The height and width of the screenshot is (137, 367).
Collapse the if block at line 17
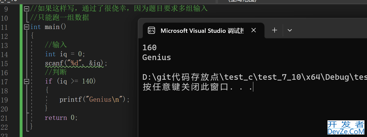click(27, 81)
